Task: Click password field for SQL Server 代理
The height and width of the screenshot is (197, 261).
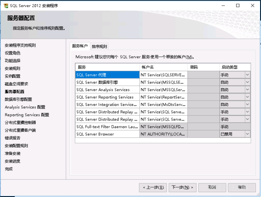Action: (203, 75)
